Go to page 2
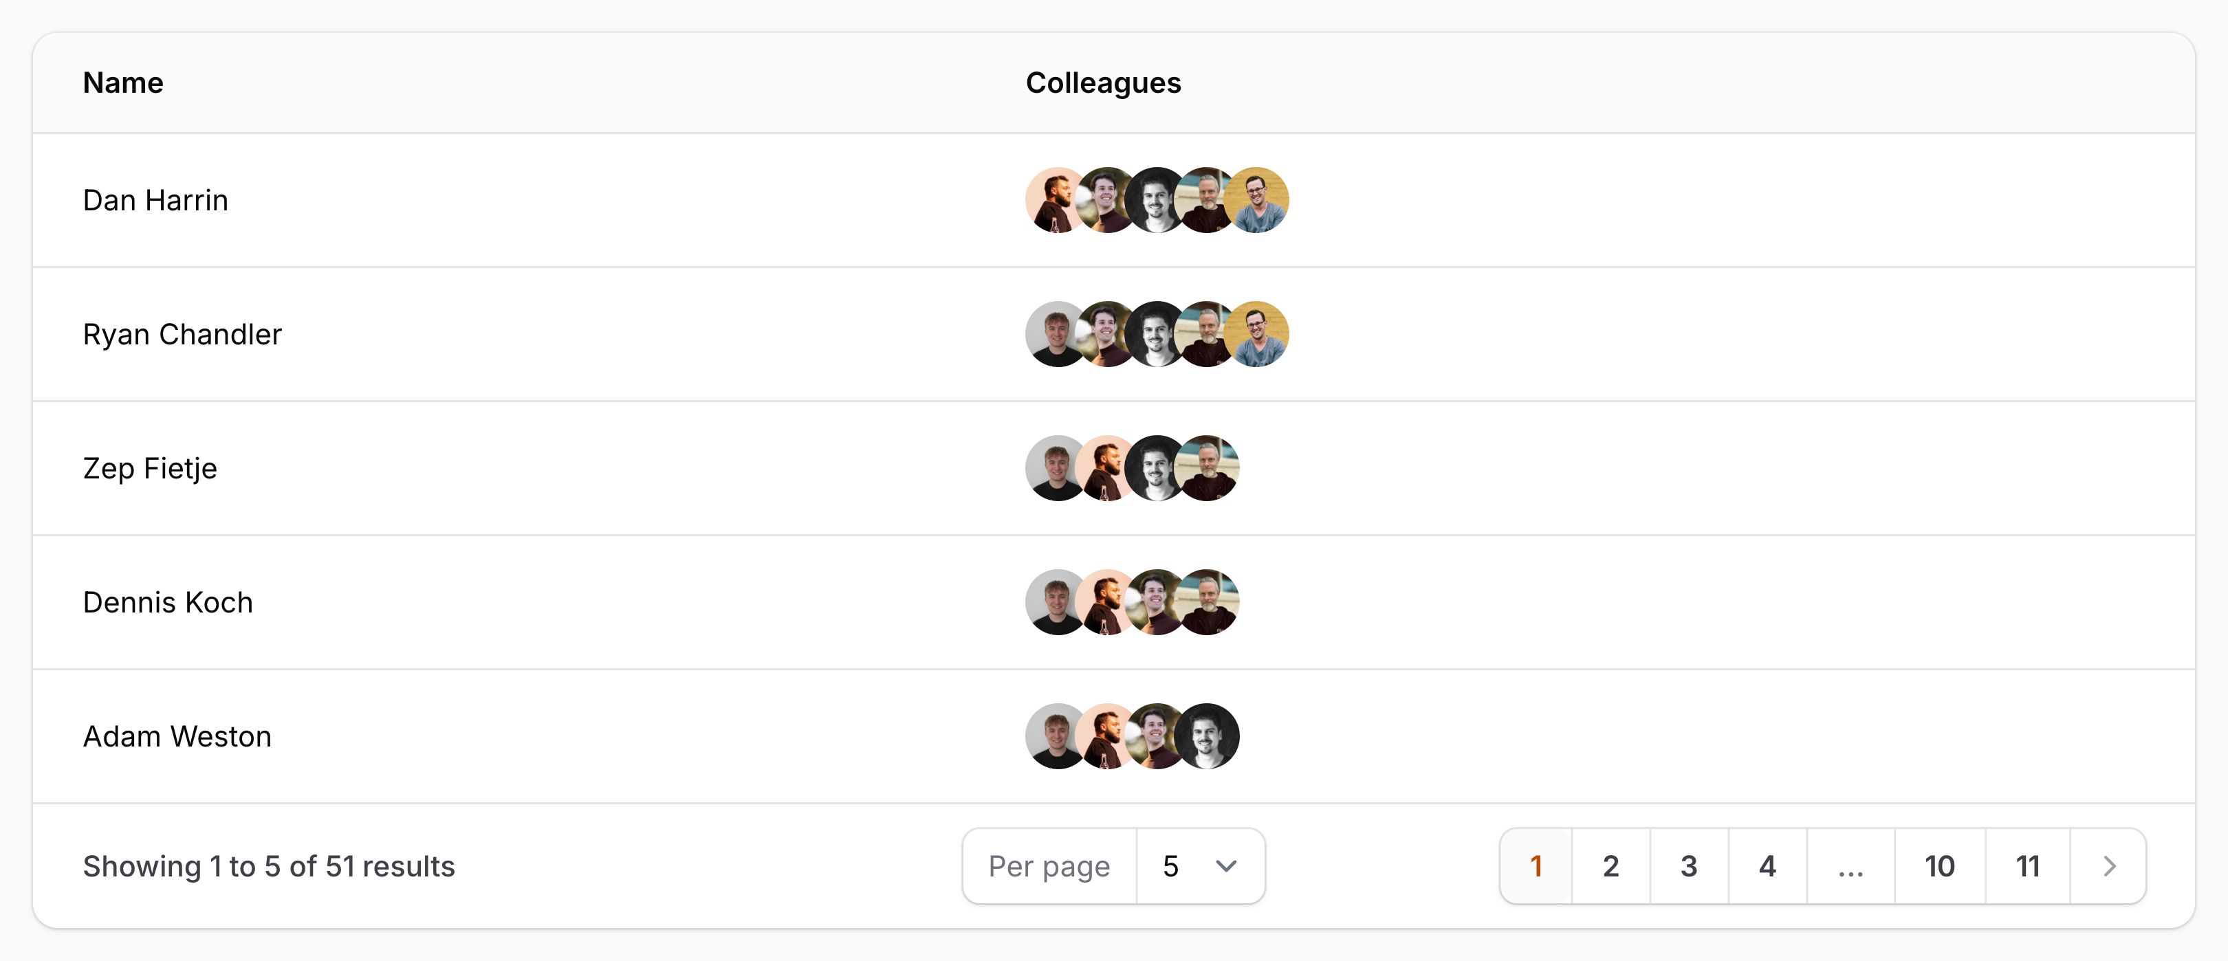Screen dimensions: 2228x961 coord(1610,866)
